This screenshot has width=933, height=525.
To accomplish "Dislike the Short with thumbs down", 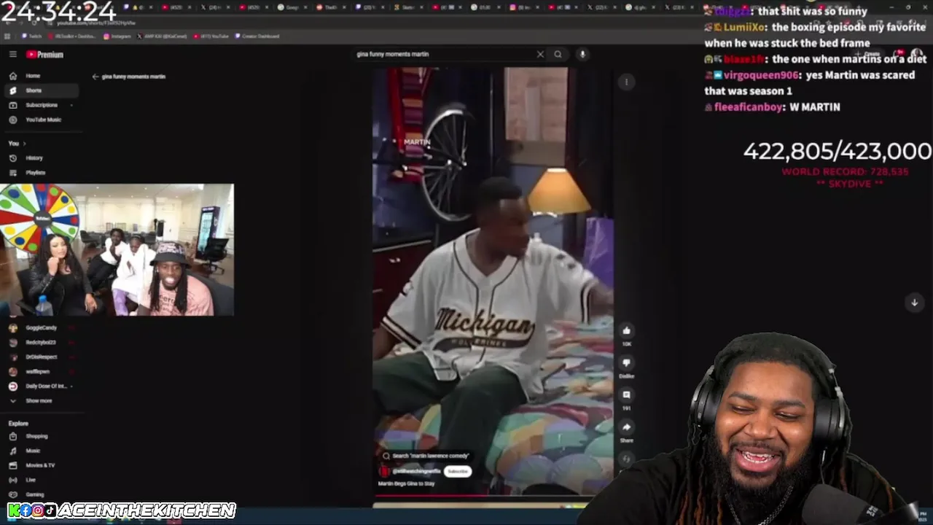I will 626,363.
